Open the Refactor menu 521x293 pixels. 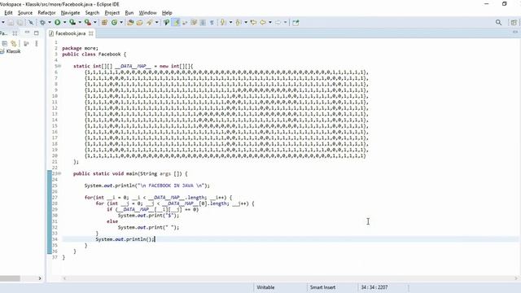tap(46, 13)
